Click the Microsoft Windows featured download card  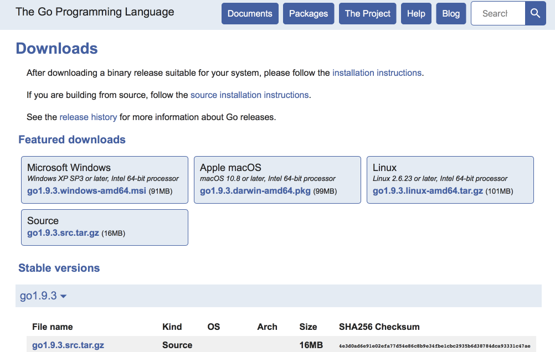tap(104, 179)
